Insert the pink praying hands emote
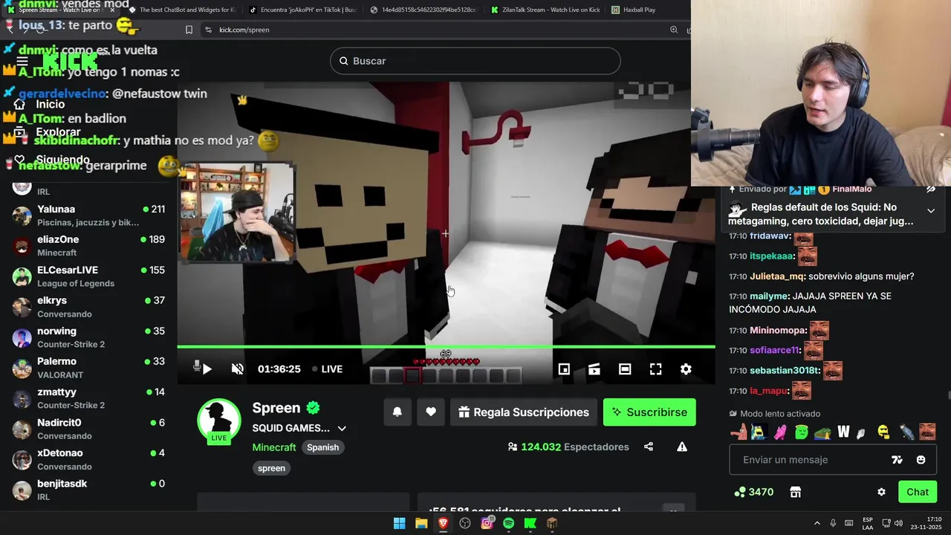Screen dimensions: 951x535 pyautogui.click(x=780, y=432)
